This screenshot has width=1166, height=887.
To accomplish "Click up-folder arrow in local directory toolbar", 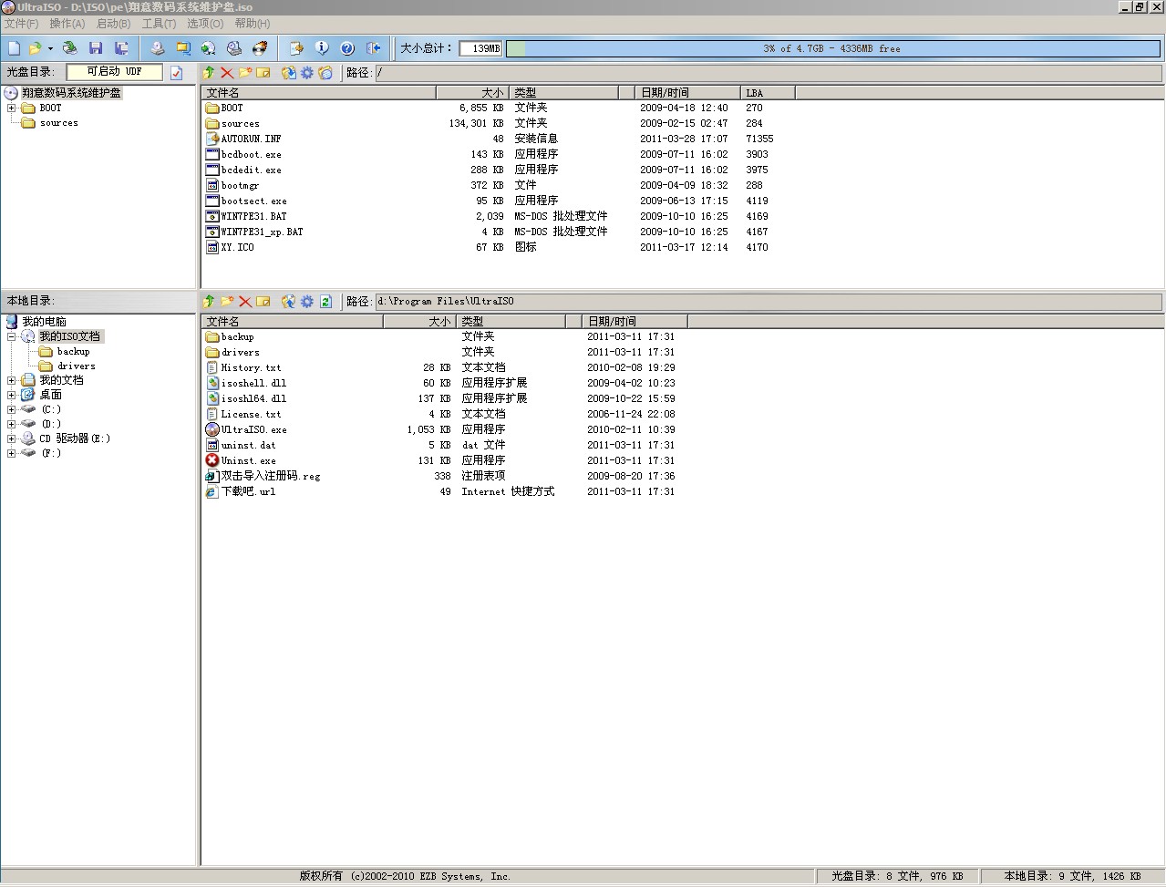I will click(209, 302).
